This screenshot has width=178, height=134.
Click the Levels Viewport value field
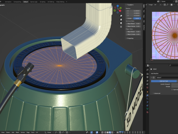(175, 84)
